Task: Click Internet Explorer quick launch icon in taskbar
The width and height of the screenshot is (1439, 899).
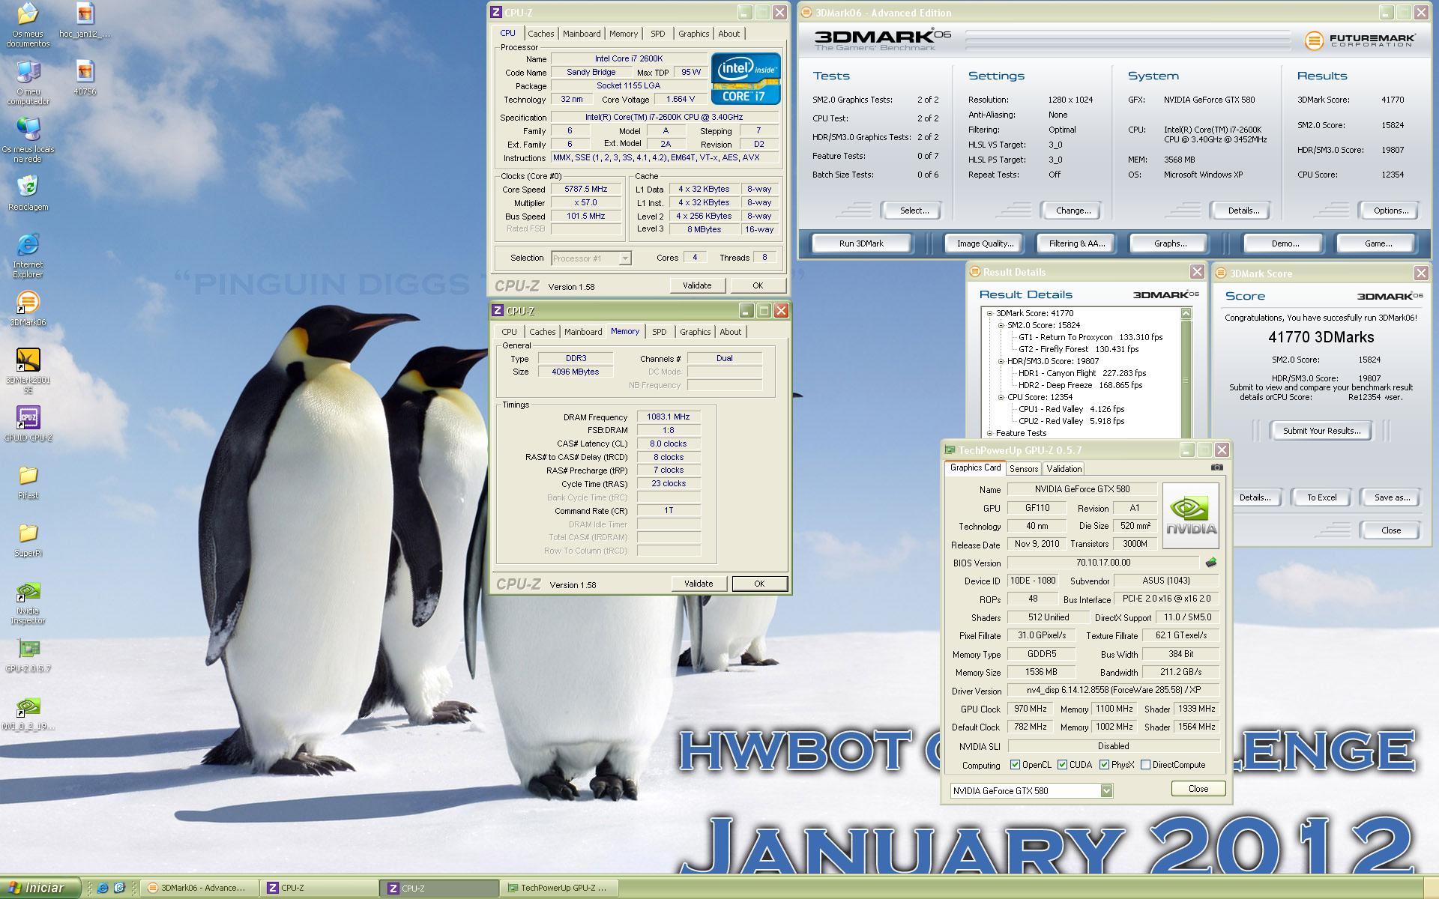Action: click(x=103, y=888)
